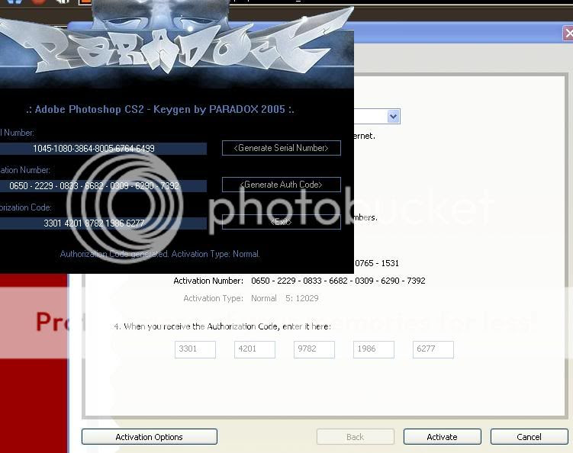Click the 'Normal' activation type text
Image resolution: width=573 pixels, height=453 pixels.
point(263,298)
